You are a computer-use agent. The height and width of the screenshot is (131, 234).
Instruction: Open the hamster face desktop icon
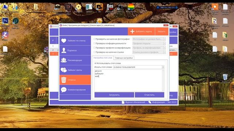pos(99,20)
